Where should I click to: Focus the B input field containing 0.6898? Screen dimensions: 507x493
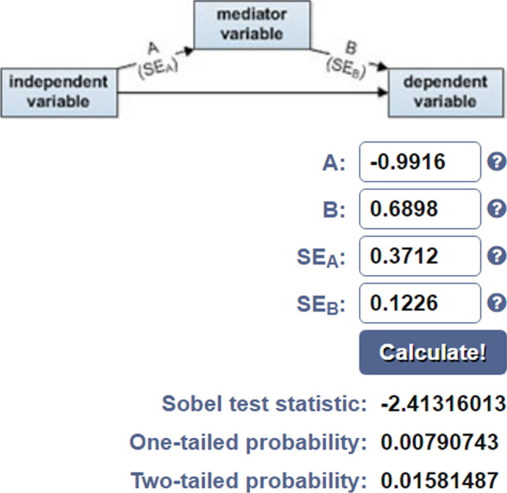point(419,209)
